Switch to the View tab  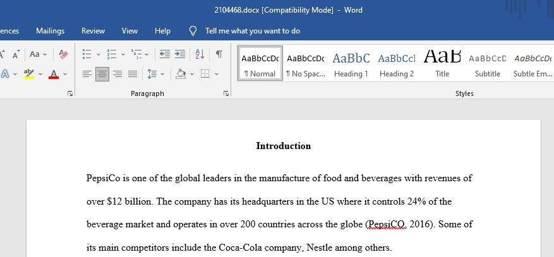[x=129, y=31]
